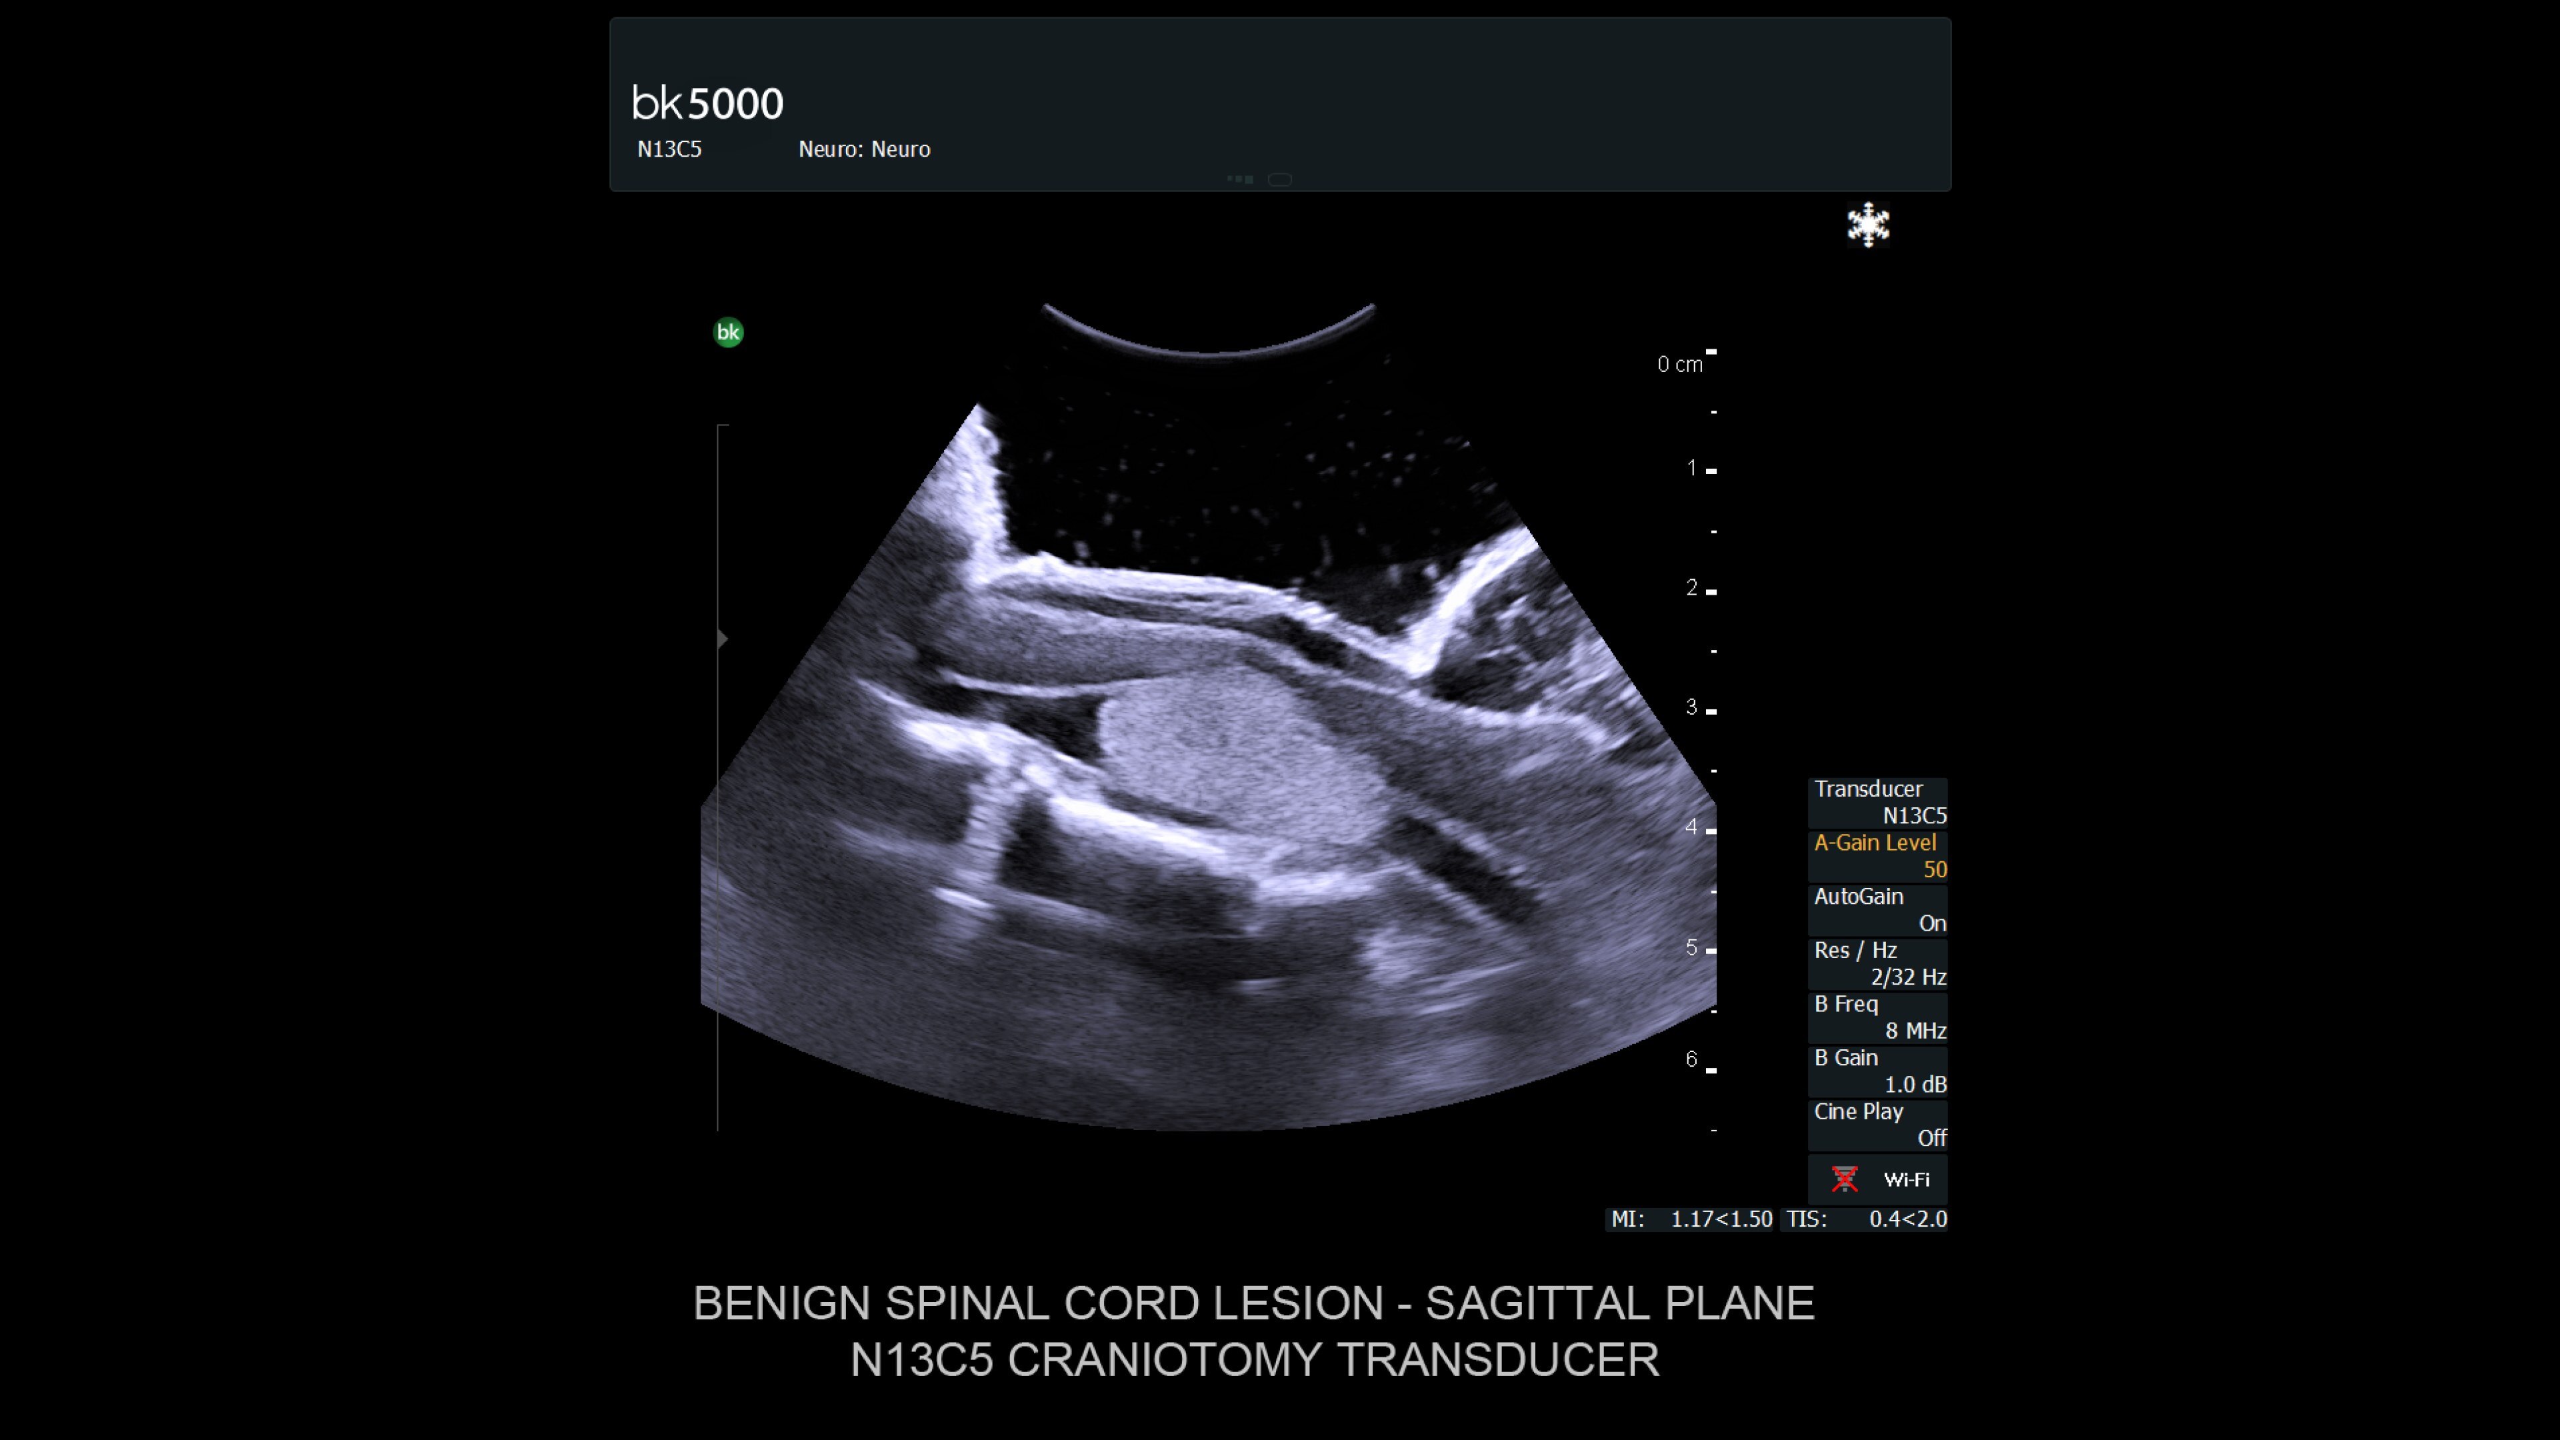Toggle the AutoGain On setting
This screenshot has width=2560, height=1440.
point(1877,909)
